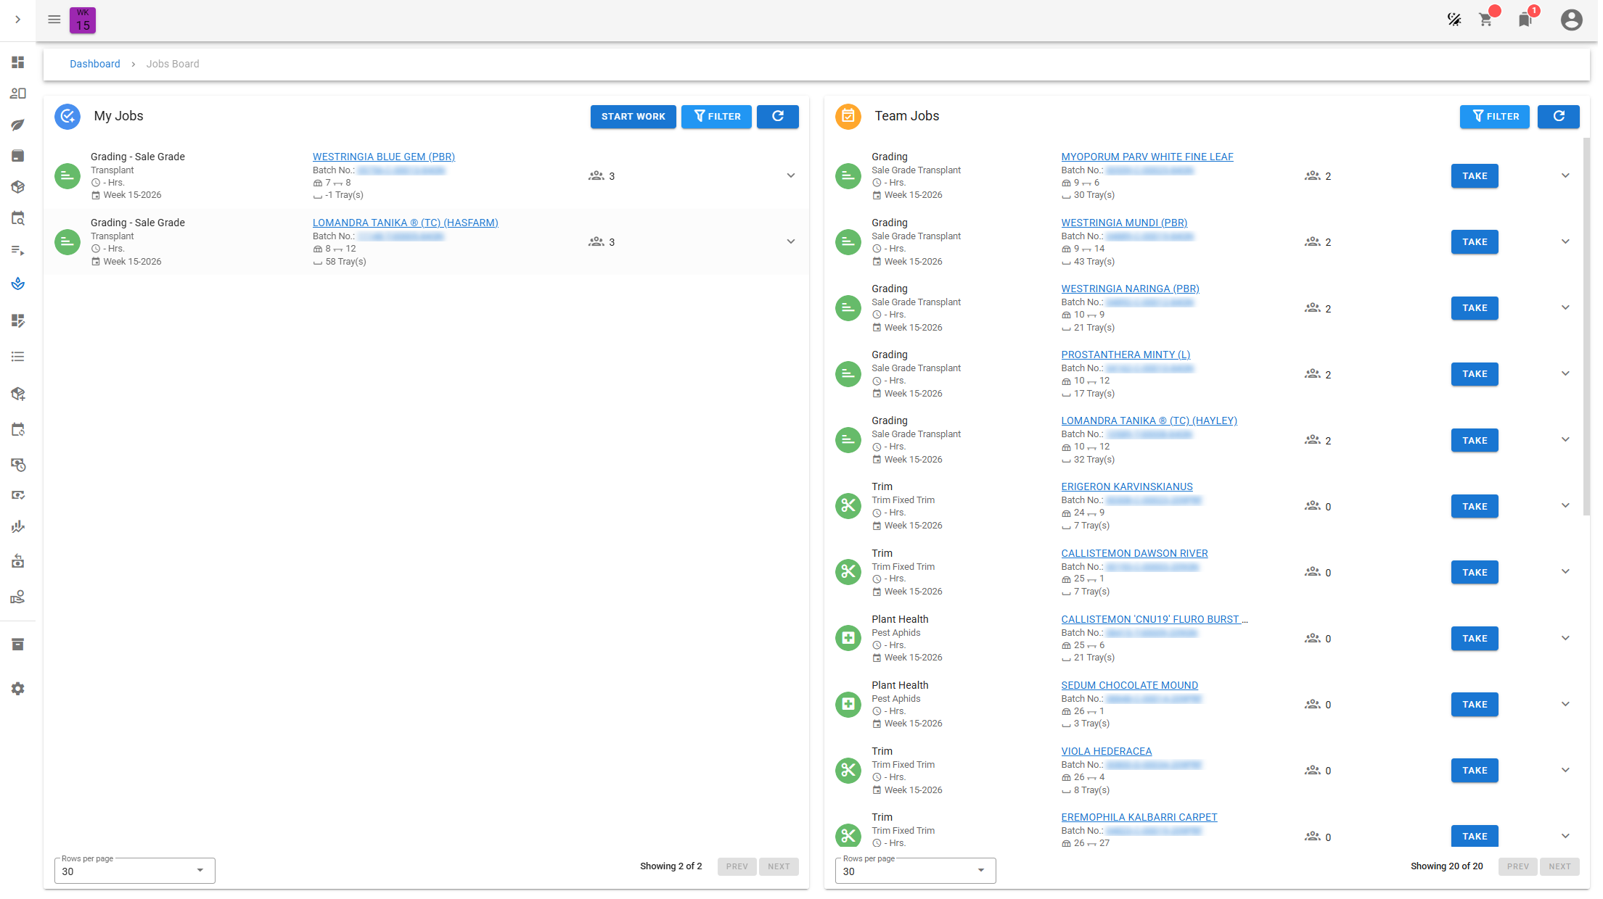
Task: Open the settings gear in sidebar
Action: [x=18, y=689]
